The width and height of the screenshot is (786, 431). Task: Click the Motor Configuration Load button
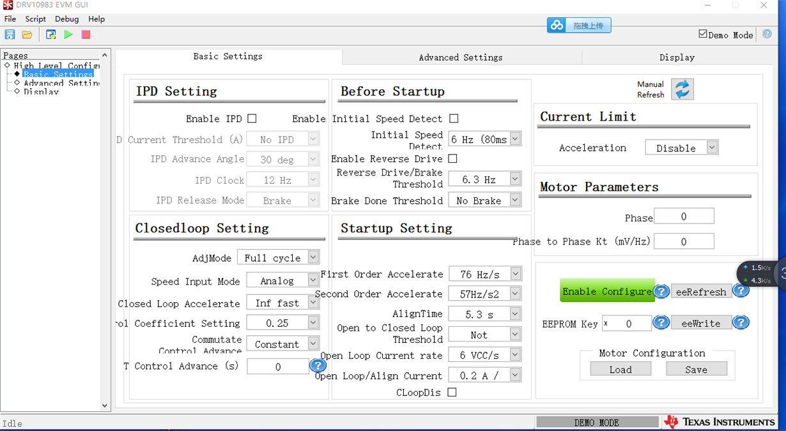(620, 369)
